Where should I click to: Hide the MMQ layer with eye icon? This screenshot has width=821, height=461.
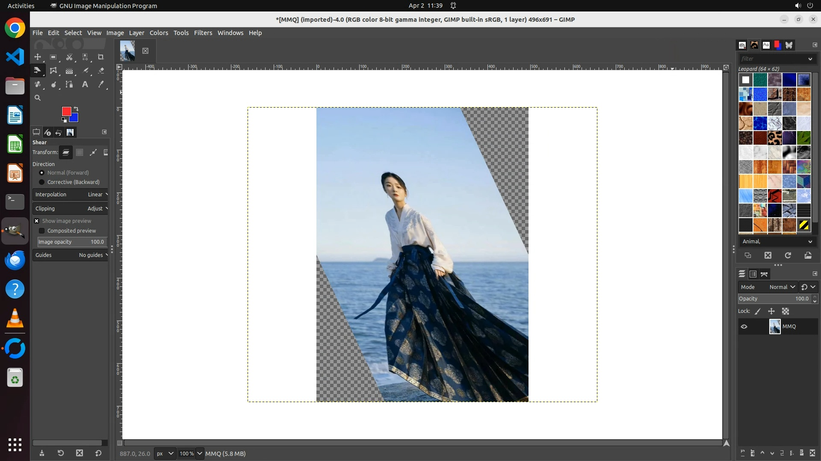coord(744,327)
